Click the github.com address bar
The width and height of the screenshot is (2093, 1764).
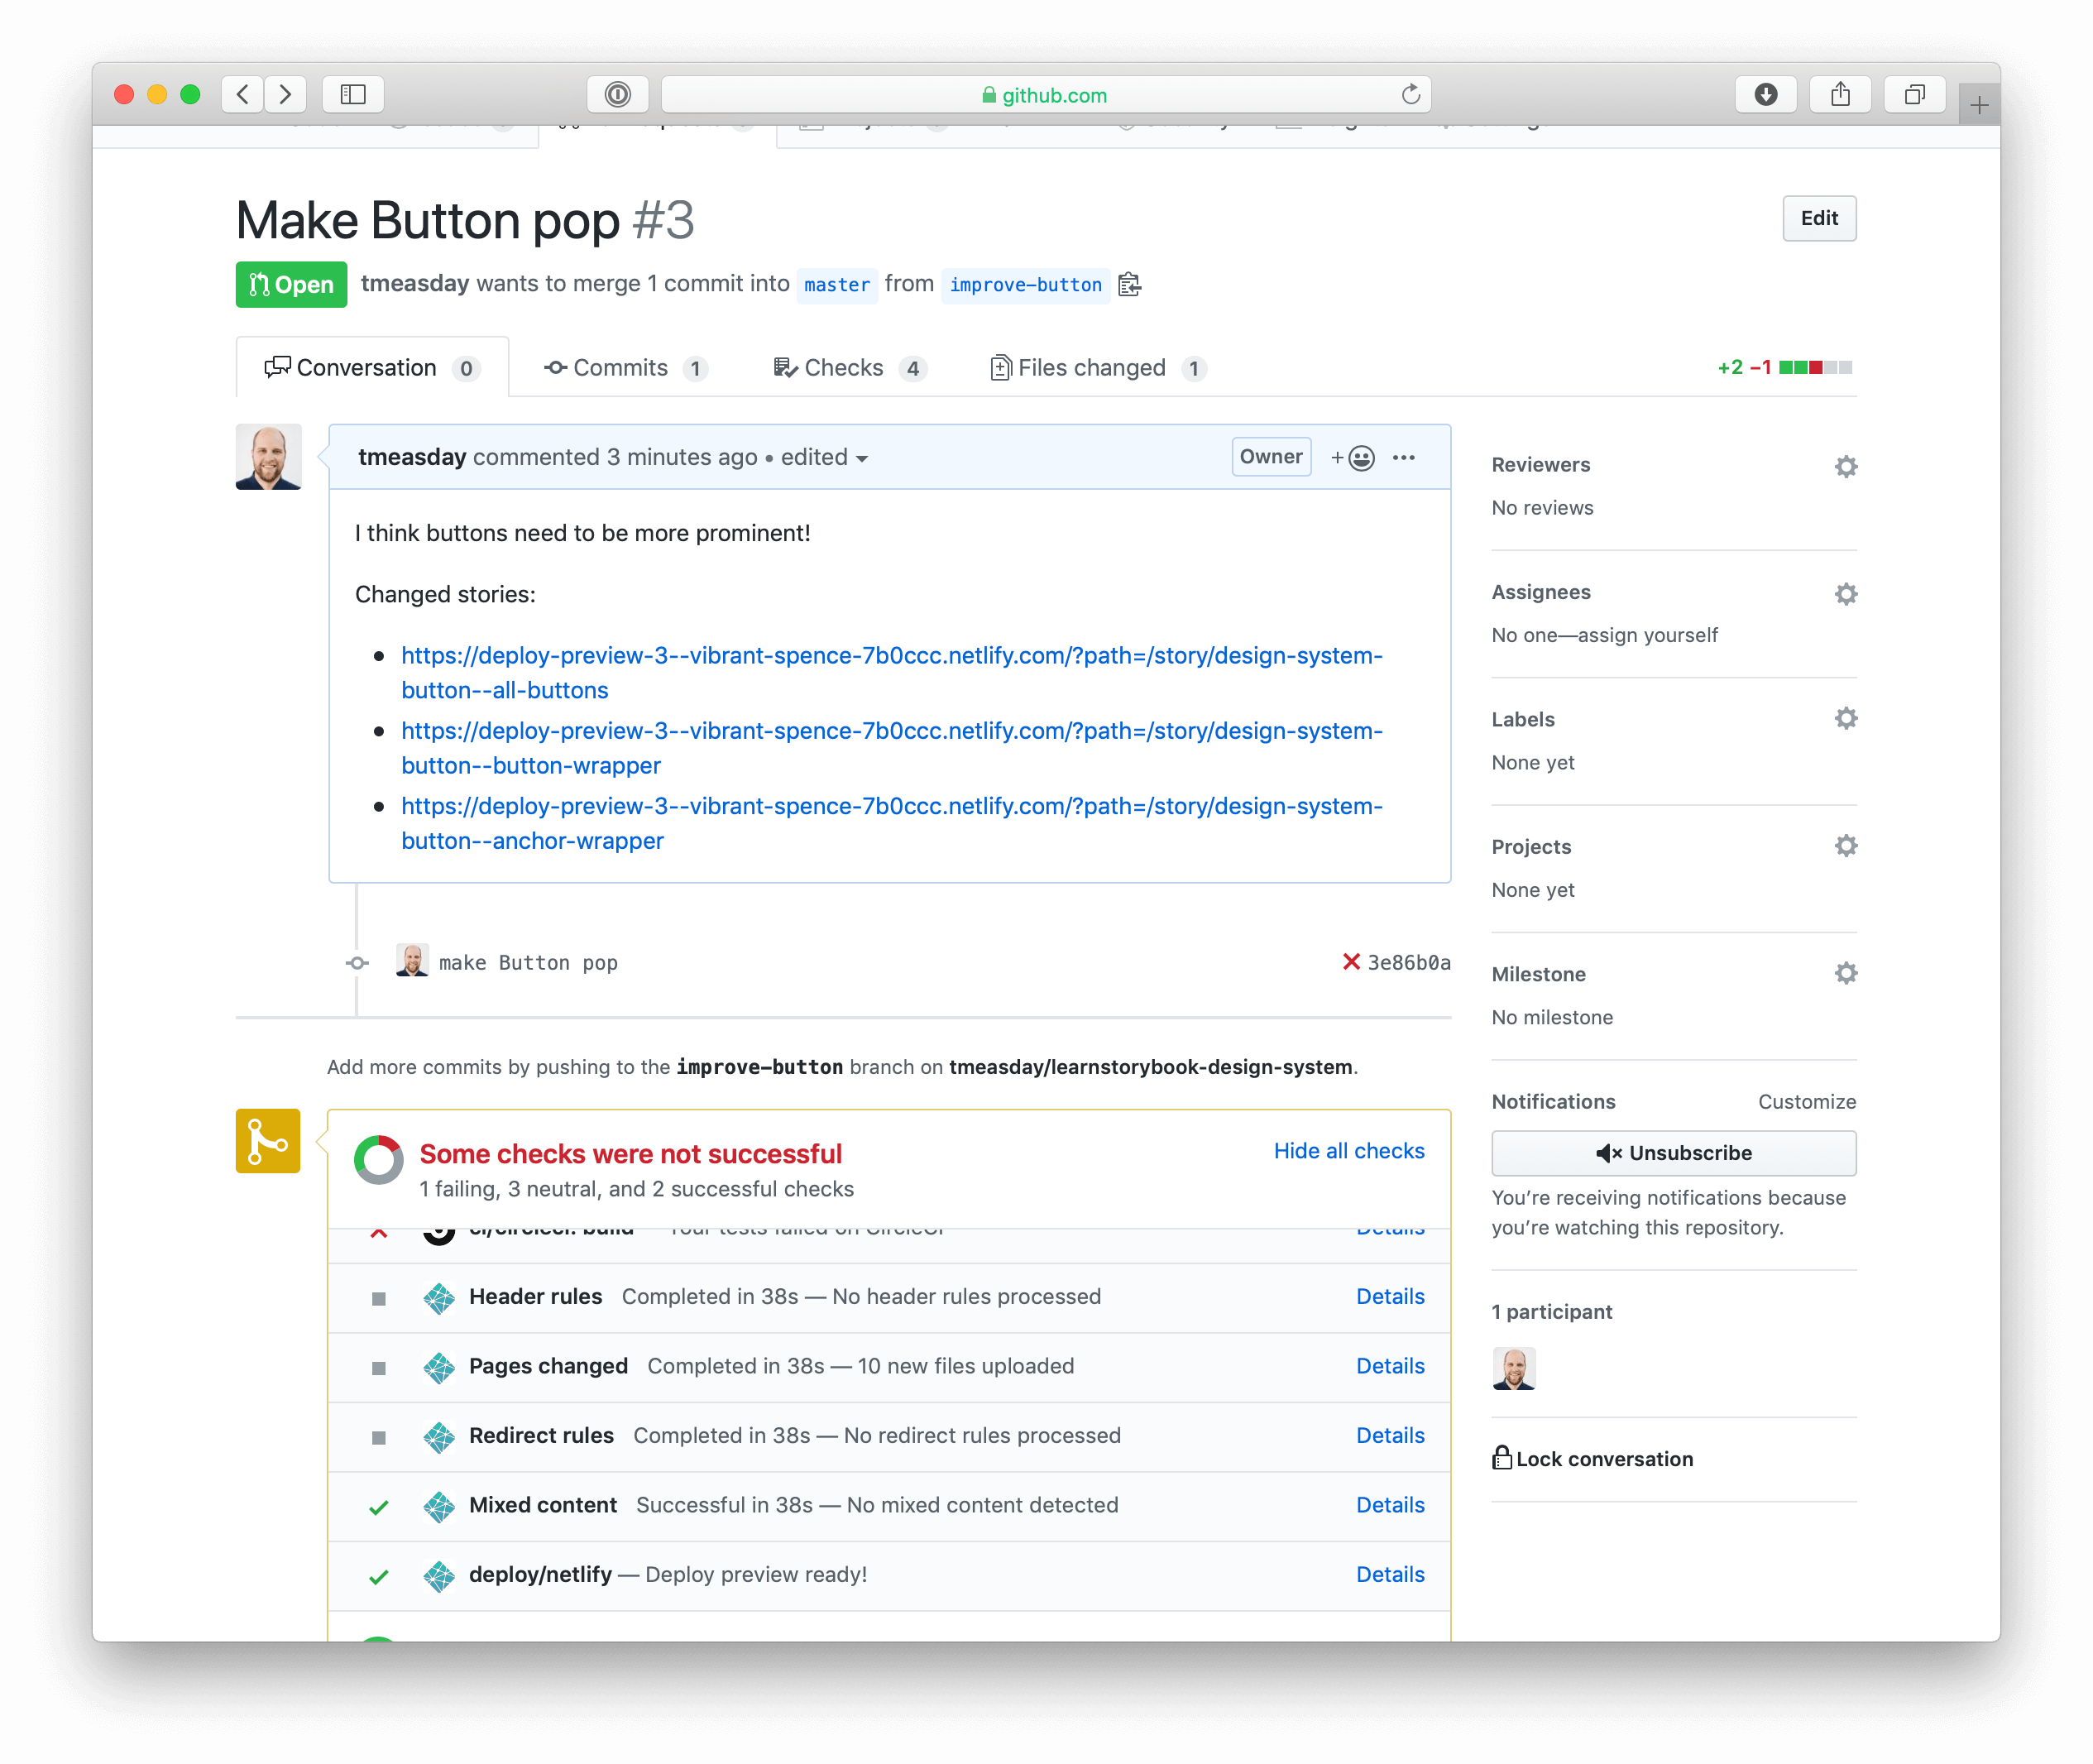pos(1046,95)
